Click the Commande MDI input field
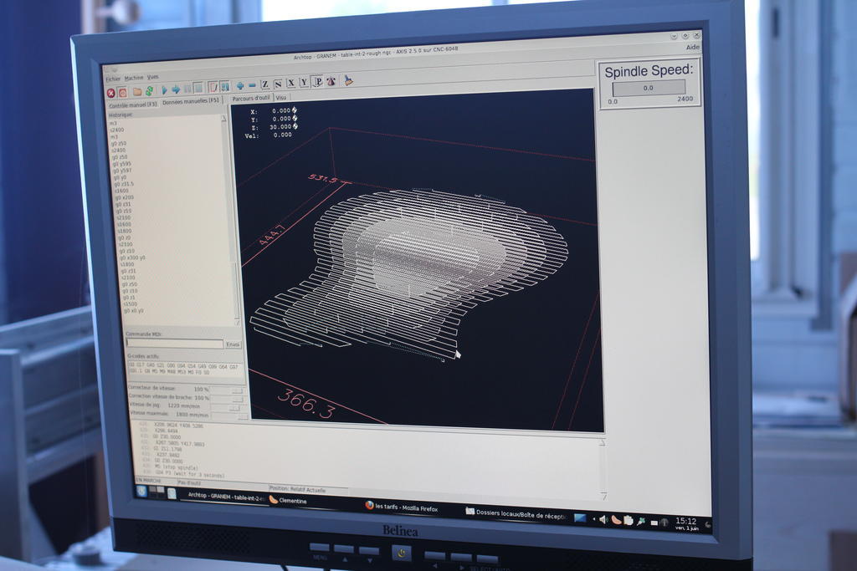The image size is (857, 571). pyautogui.click(x=174, y=343)
